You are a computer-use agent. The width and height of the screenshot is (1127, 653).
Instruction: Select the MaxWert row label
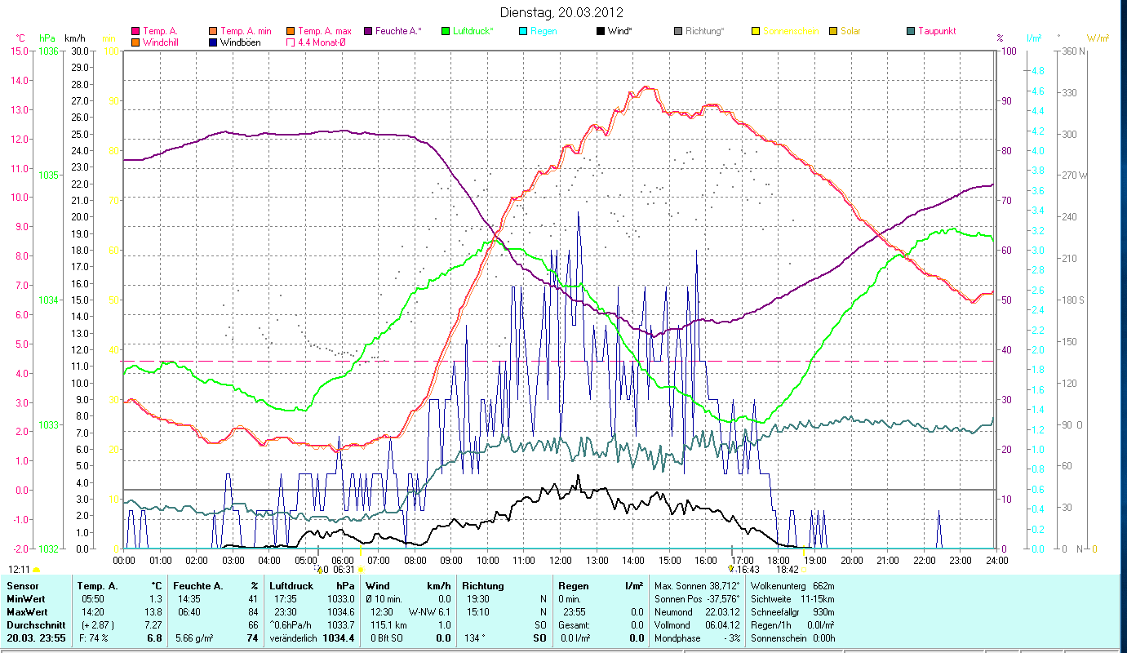[26, 612]
